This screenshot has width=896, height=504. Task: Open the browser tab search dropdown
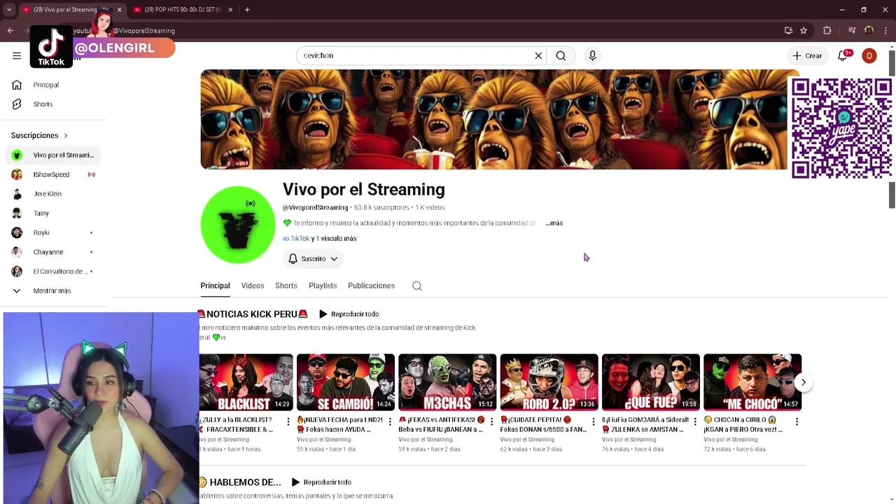(9, 10)
